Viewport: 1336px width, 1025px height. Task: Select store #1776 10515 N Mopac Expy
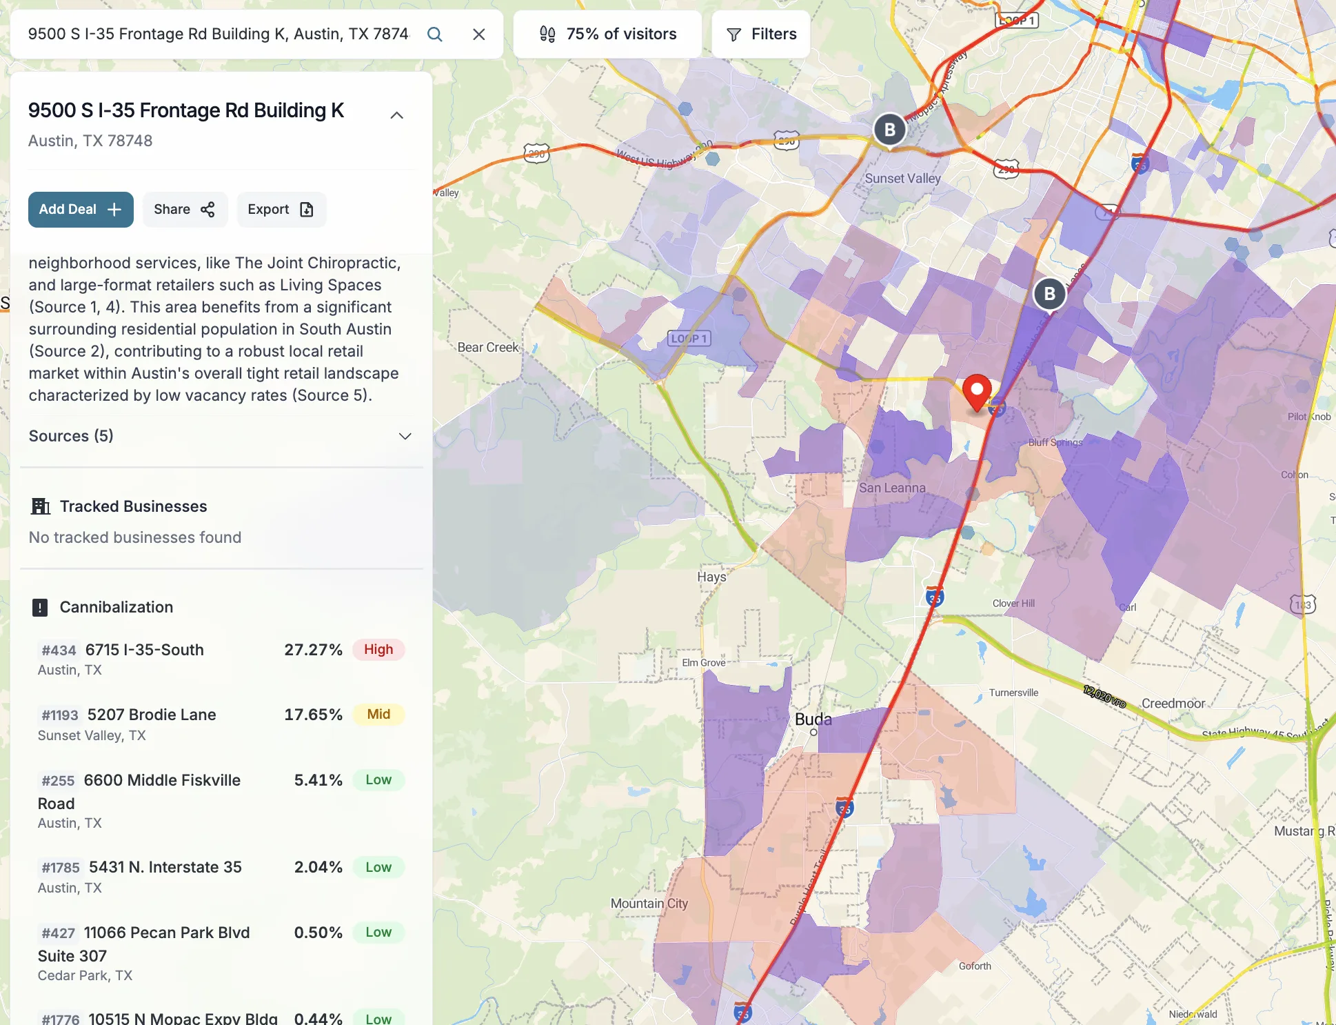(x=221, y=1017)
